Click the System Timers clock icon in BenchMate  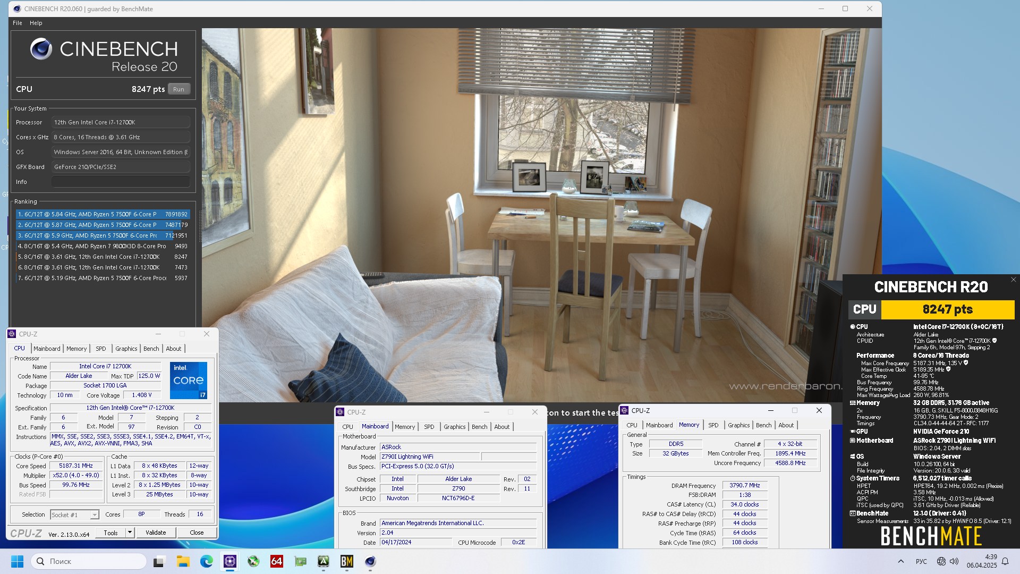point(853,478)
